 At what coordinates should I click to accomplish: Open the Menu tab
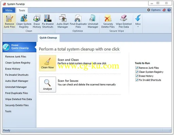(9, 10)
